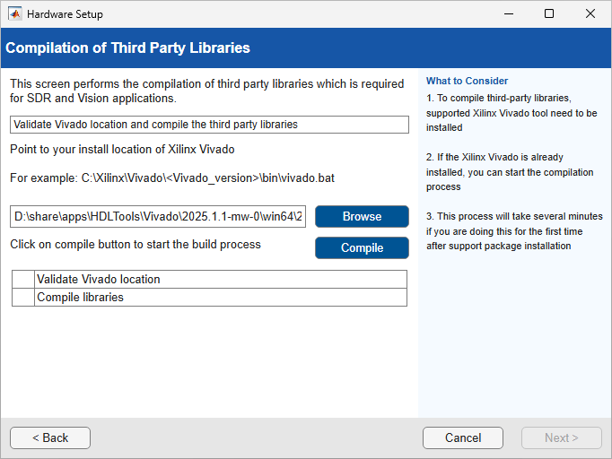
Task: Click the MATLAB icon in title bar
Action: pos(15,14)
